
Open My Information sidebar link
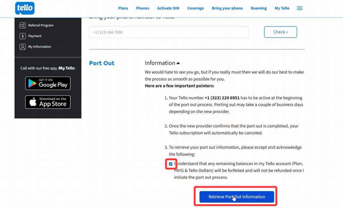point(40,47)
